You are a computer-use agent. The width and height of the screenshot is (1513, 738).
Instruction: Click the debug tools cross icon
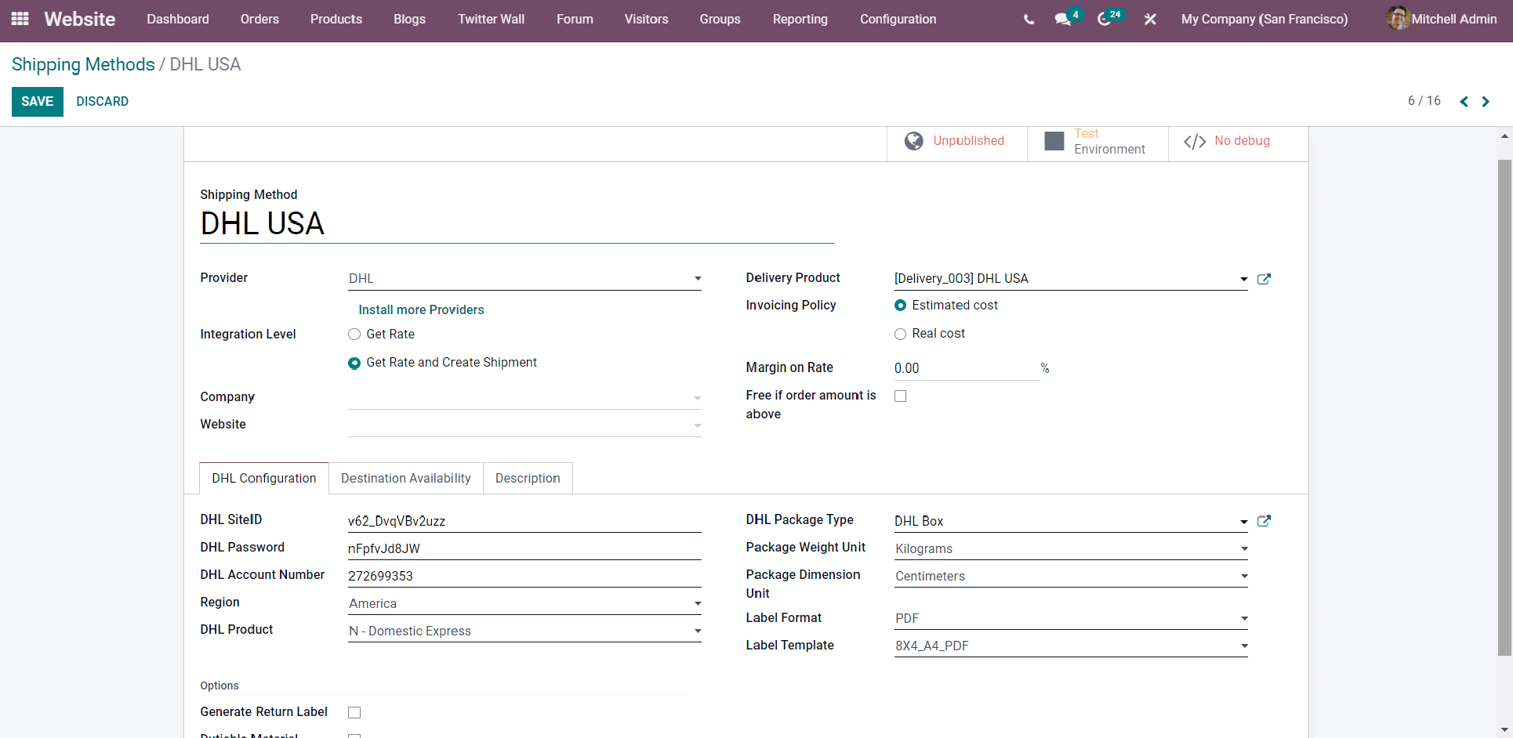click(1150, 19)
